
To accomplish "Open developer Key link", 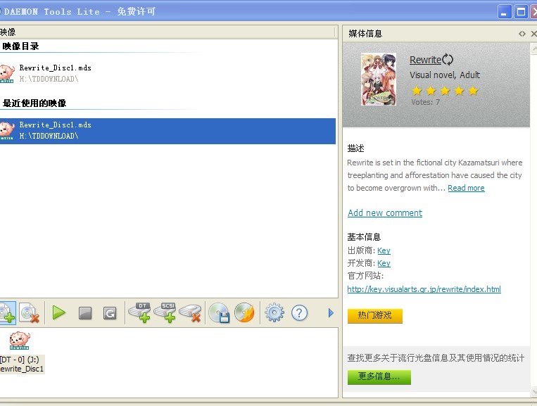I will click(x=384, y=263).
